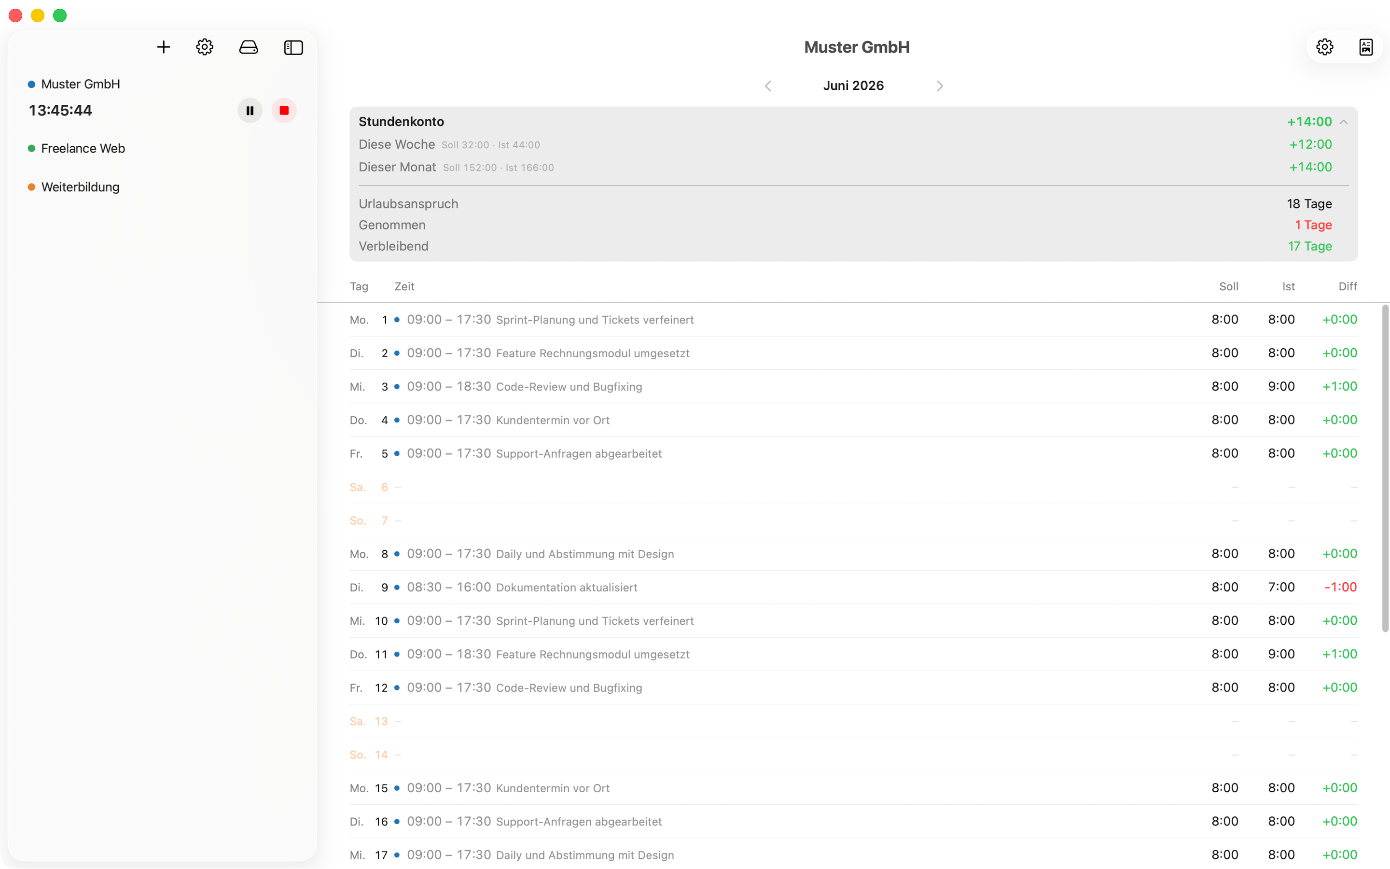Open Mi. 17 entry Daily und Abstimmung mit Design
This screenshot has width=1390, height=869.
[853, 855]
